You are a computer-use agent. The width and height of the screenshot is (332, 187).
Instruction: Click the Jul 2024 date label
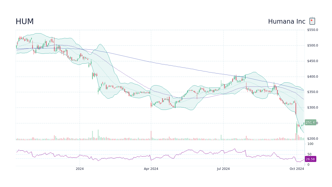point(223,169)
